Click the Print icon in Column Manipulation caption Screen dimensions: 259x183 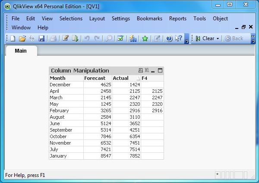click(x=141, y=70)
